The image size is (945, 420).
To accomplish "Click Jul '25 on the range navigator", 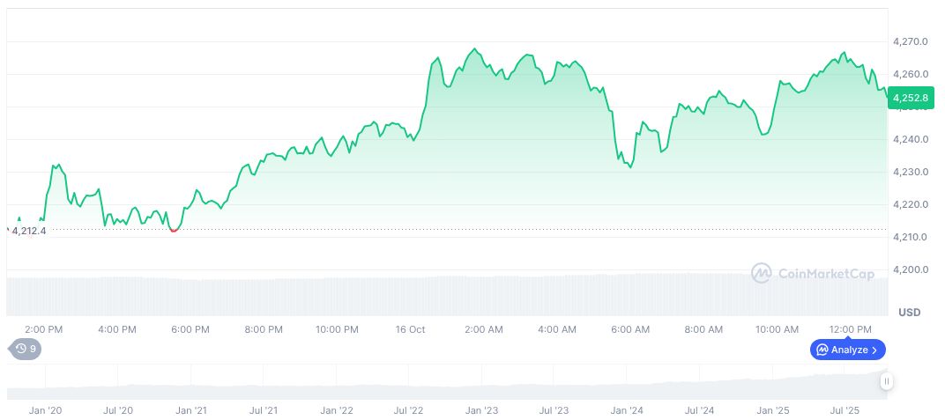I will tap(845, 410).
